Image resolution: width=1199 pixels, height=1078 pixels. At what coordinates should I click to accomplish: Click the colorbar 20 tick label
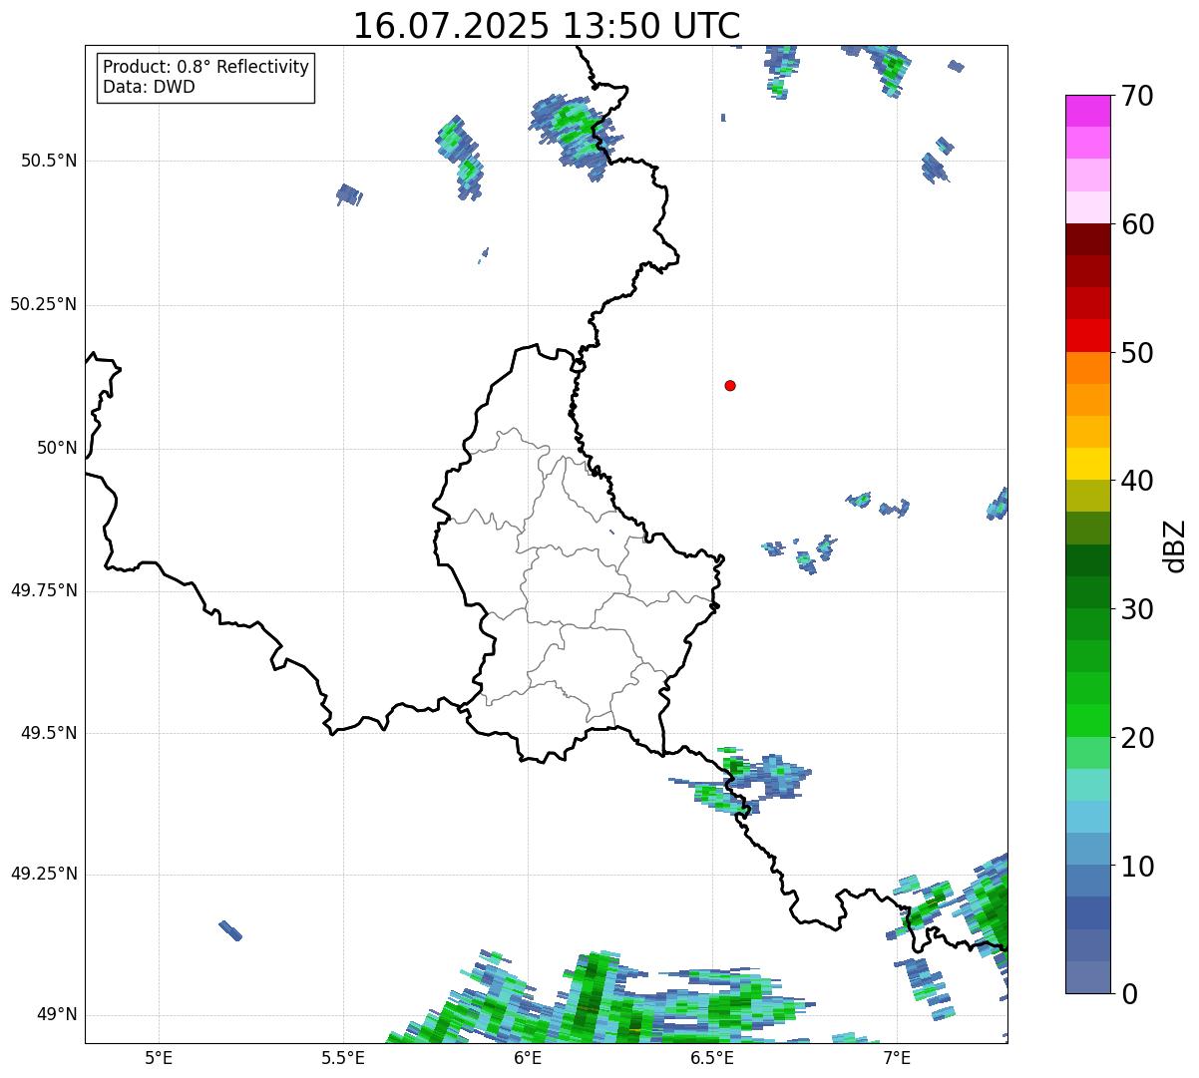1137,738
